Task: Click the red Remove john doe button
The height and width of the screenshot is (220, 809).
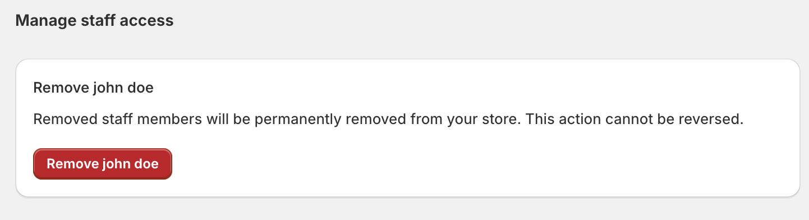Action: 103,164
